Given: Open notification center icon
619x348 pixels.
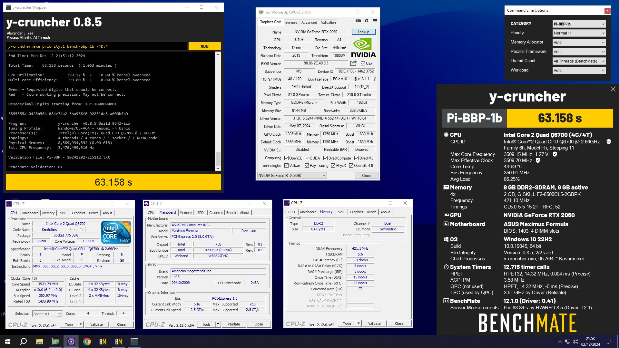Looking at the screenshot, I should (x=608, y=342).
